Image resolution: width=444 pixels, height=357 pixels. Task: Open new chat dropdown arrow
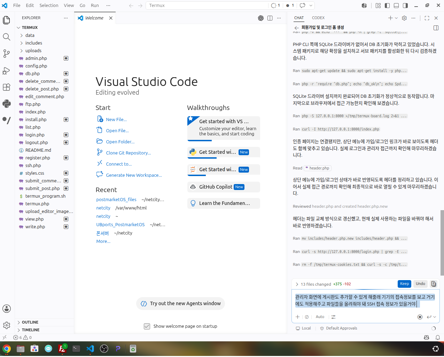pos(396,18)
